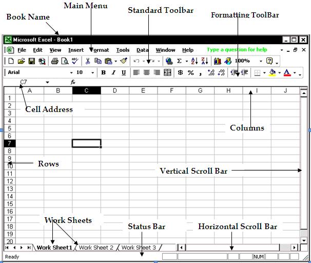311x263 pixels.
Task: Run the ABC spelling check
Action: click(75, 61)
